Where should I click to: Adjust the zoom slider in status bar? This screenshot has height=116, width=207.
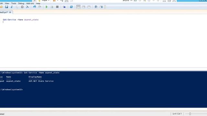190,114
